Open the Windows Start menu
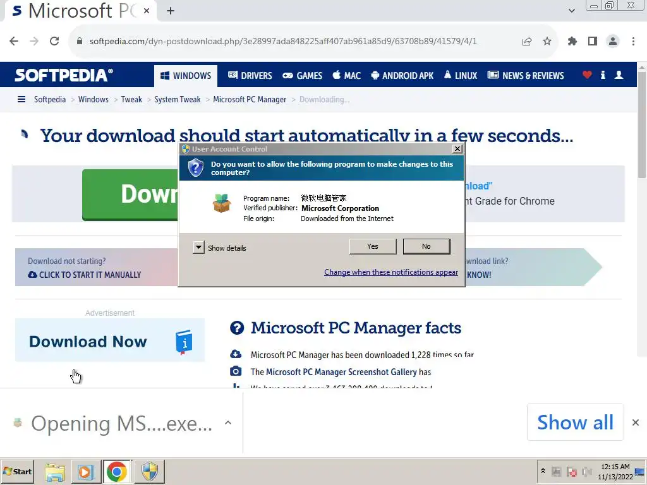 tap(17, 471)
